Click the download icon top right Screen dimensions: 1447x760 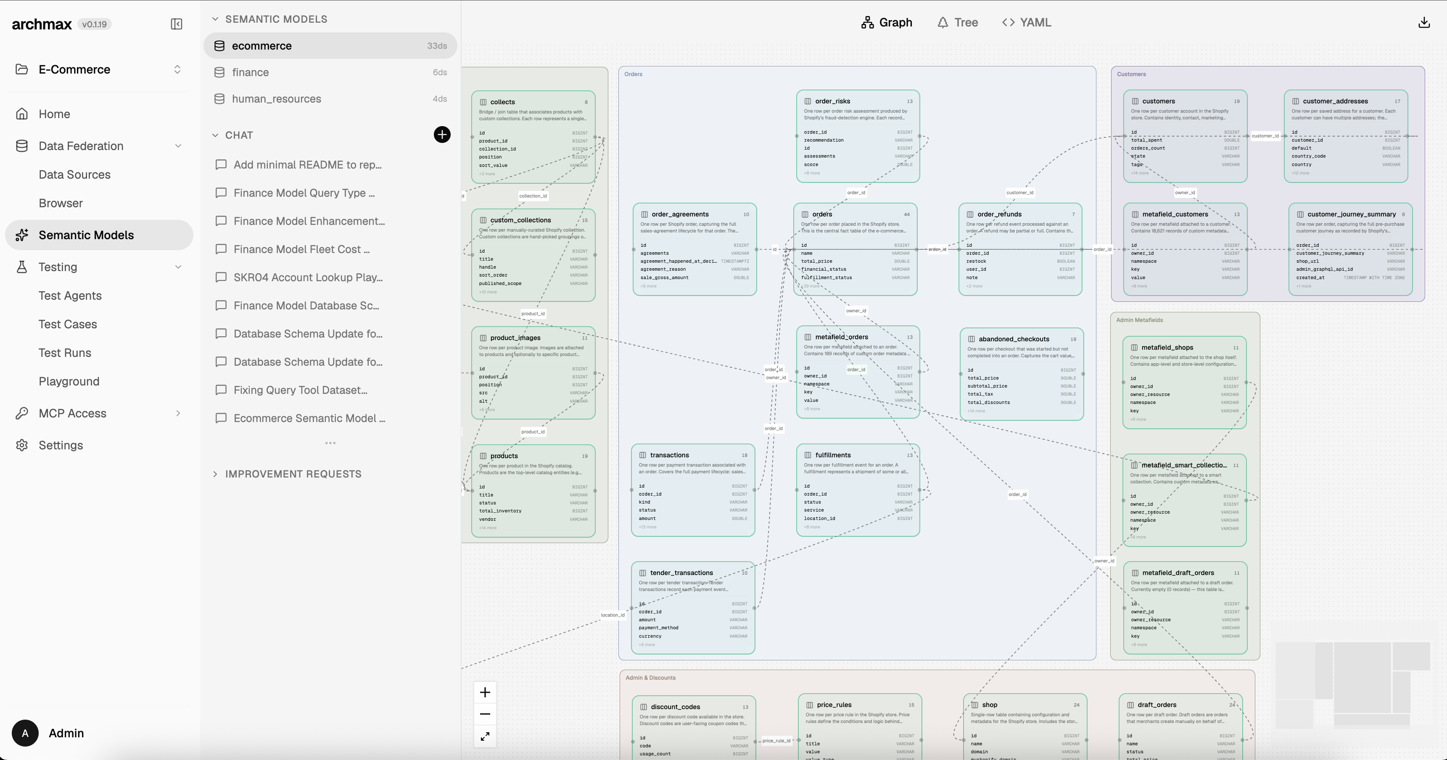point(1424,22)
